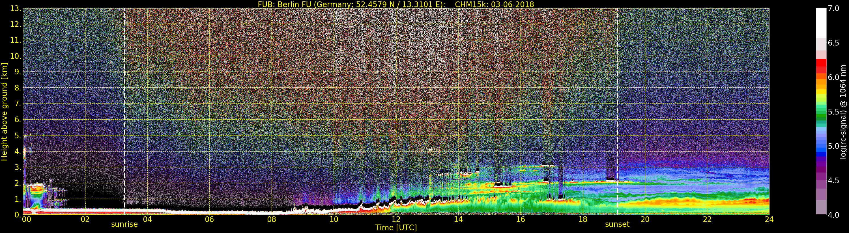Viewport: 849px width, 233px height.
Task: Click the 'Height above ground [km]' axis label
Action: click(4, 111)
